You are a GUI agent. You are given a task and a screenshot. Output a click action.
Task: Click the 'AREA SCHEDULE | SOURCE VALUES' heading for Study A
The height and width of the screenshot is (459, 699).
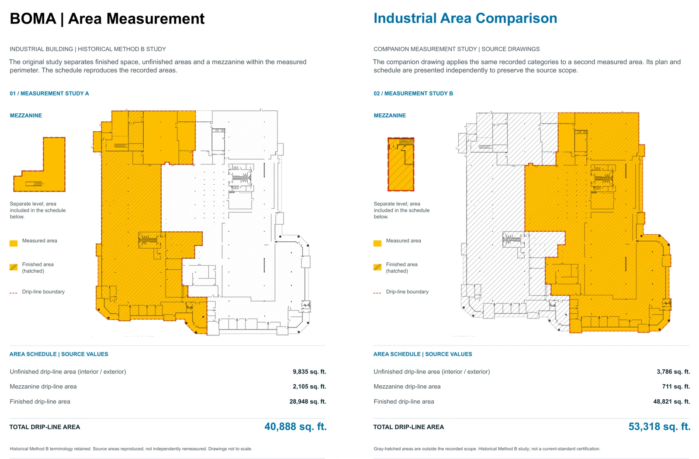pos(59,354)
